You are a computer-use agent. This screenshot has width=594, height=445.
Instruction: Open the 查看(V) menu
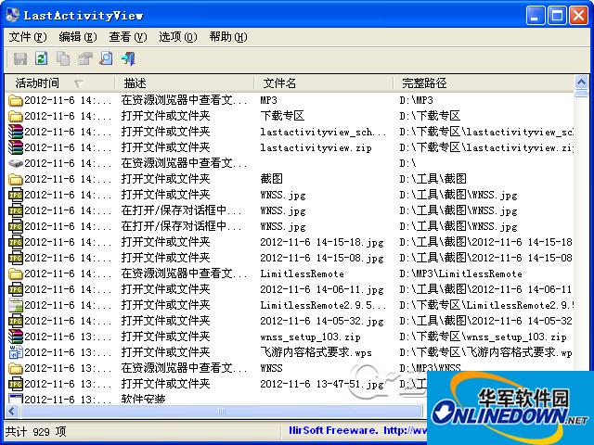pos(127,37)
